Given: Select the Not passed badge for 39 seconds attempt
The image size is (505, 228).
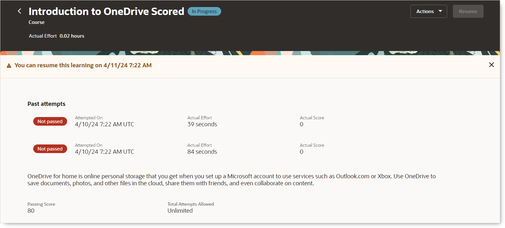Looking at the screenshot, I should click(50, 121).
